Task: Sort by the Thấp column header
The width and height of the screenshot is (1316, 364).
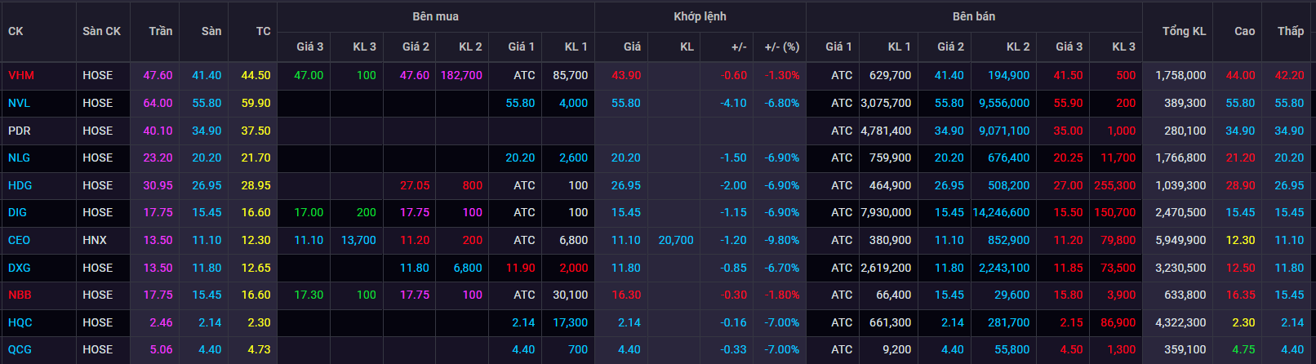Action: (1291, 31)
